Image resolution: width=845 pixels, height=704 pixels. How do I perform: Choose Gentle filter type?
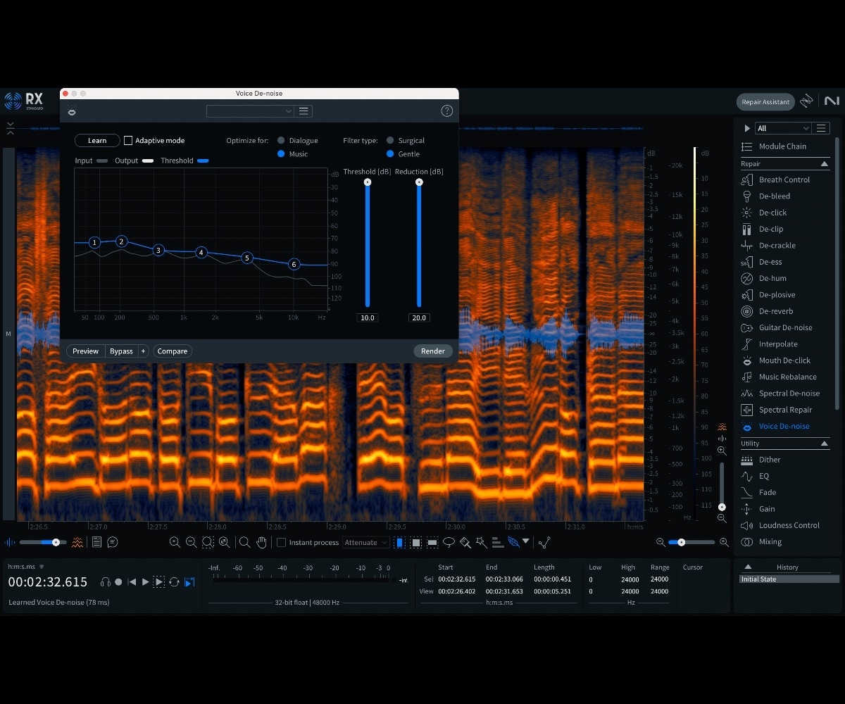390,154
